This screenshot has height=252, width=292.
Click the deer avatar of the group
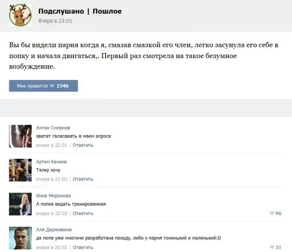click(20, 16)
